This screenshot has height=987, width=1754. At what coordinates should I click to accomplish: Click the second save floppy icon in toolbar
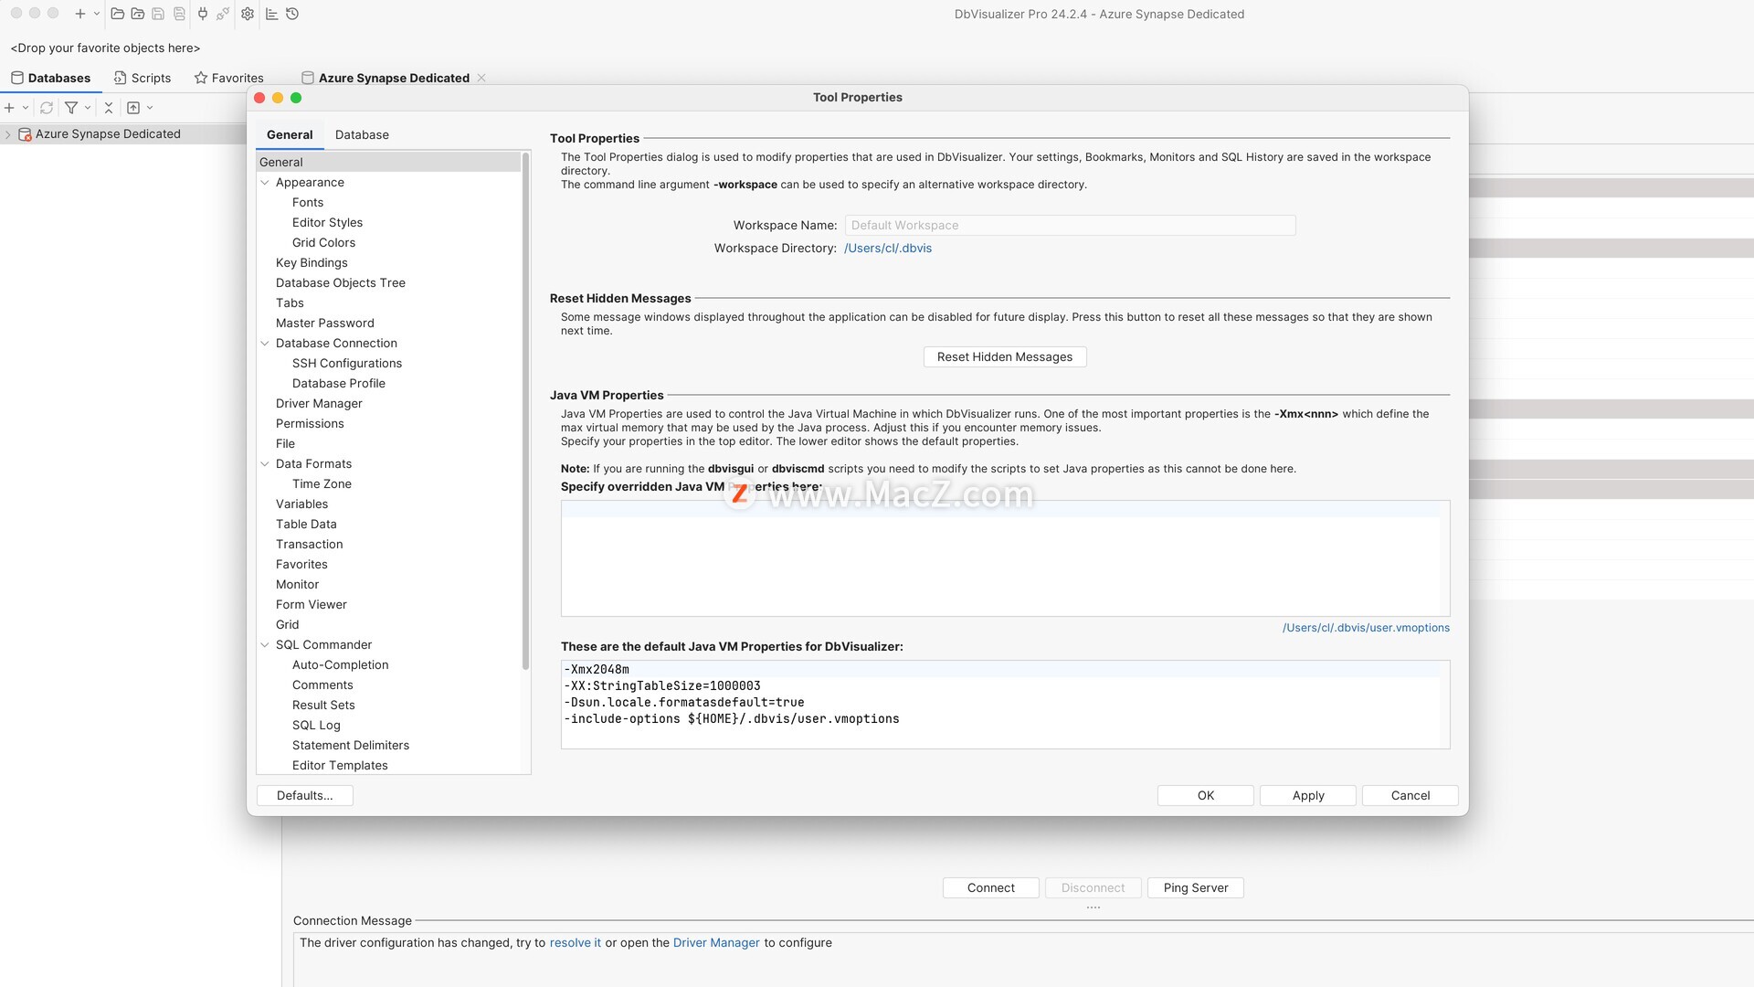pos(179,14)
